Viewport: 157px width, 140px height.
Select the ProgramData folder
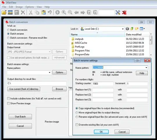82,54
